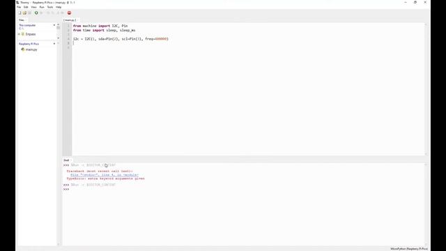Click the Step over debug icon
The height and width of the screenshot is (251, 446).
48,13
